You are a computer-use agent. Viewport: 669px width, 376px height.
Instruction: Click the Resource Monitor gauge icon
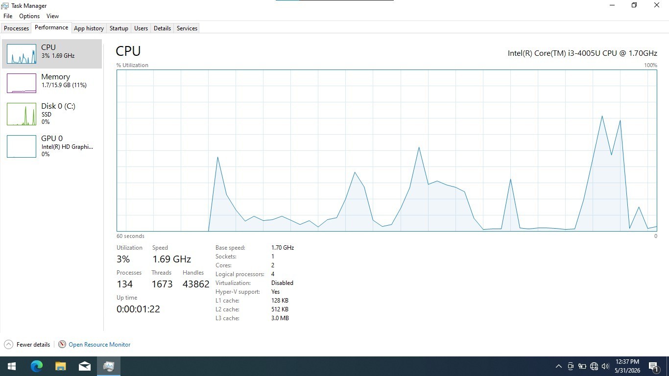click(x=62, y=344)
